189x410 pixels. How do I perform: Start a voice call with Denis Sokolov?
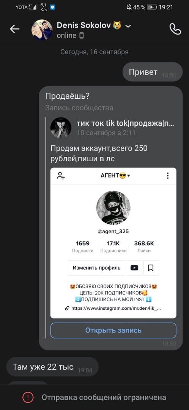(175, 29)
